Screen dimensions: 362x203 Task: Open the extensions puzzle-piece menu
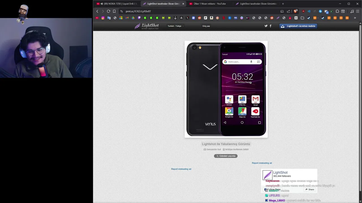tap(337, 11)
